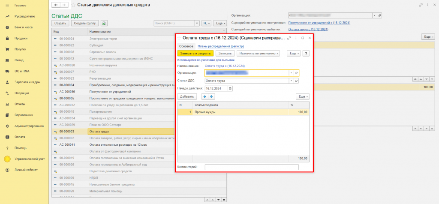This screenshot has width=439, height=204.
Task: Switch to Планы распределений (регистр) tab
Action: tap(221, 46)
